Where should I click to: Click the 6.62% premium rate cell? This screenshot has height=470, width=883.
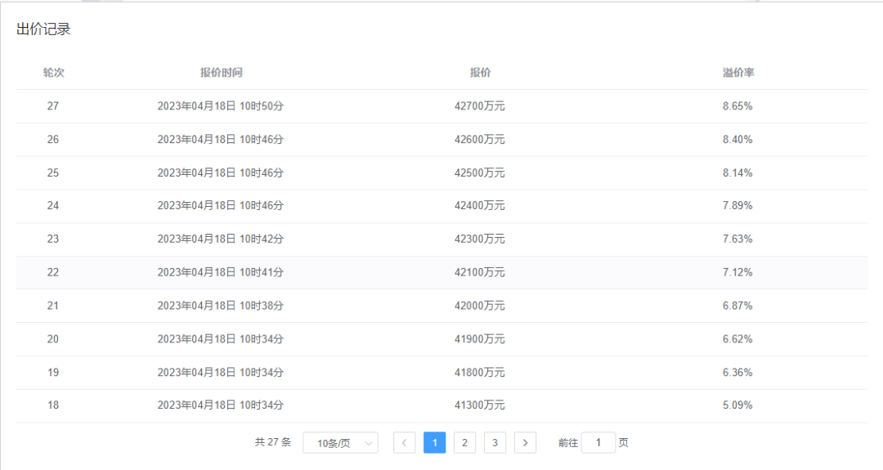[737, 339]
